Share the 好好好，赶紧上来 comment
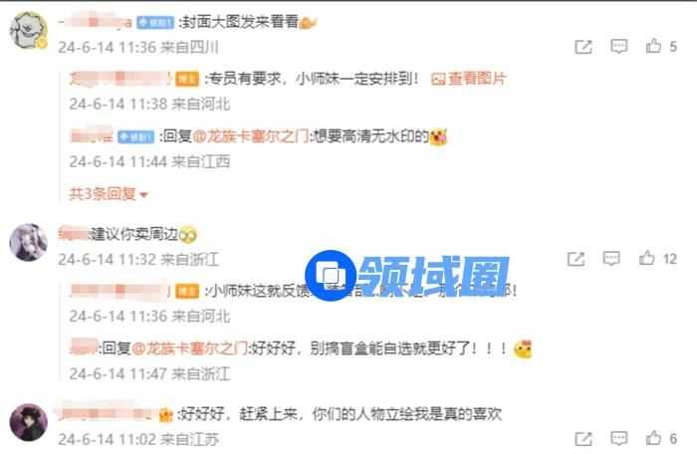Viewport: 697px width, 454px height. click(583, 439)
